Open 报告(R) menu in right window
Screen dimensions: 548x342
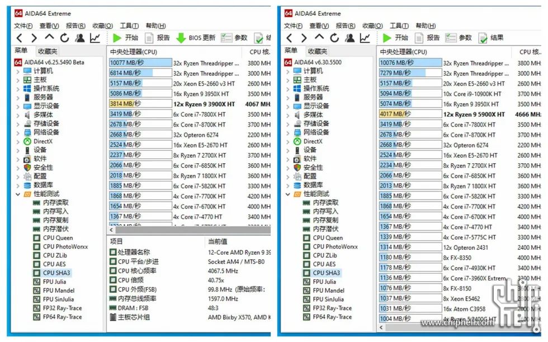[x=346, y=26]
